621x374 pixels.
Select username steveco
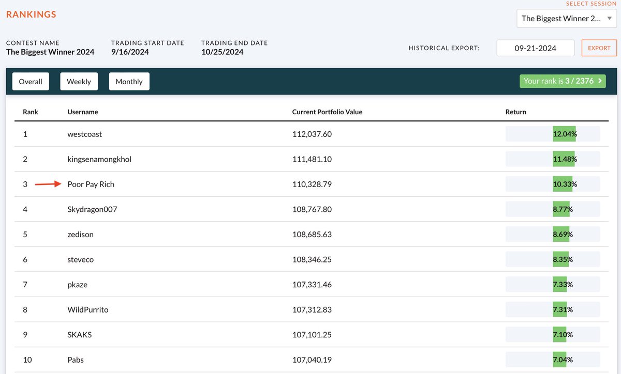[80, 259]
